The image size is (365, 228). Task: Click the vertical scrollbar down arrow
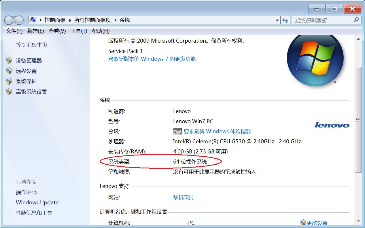click(358, 221)
